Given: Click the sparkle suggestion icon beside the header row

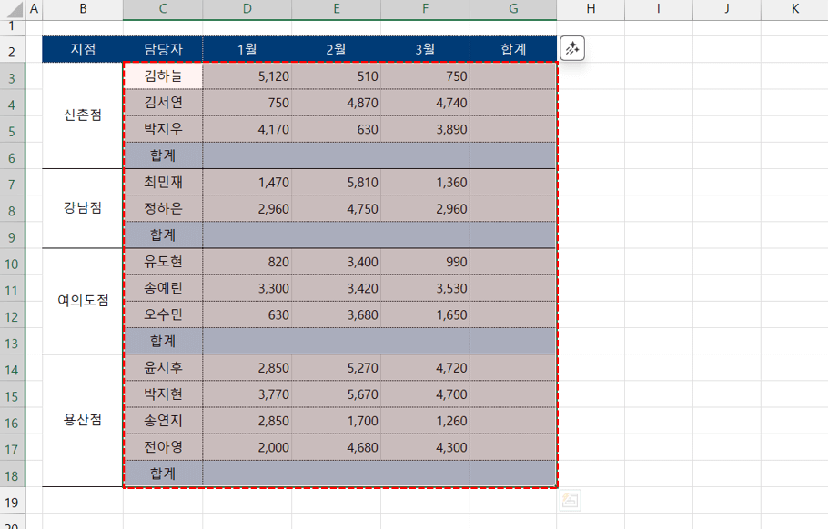Looking at the screenshot, I should point(572,49).
